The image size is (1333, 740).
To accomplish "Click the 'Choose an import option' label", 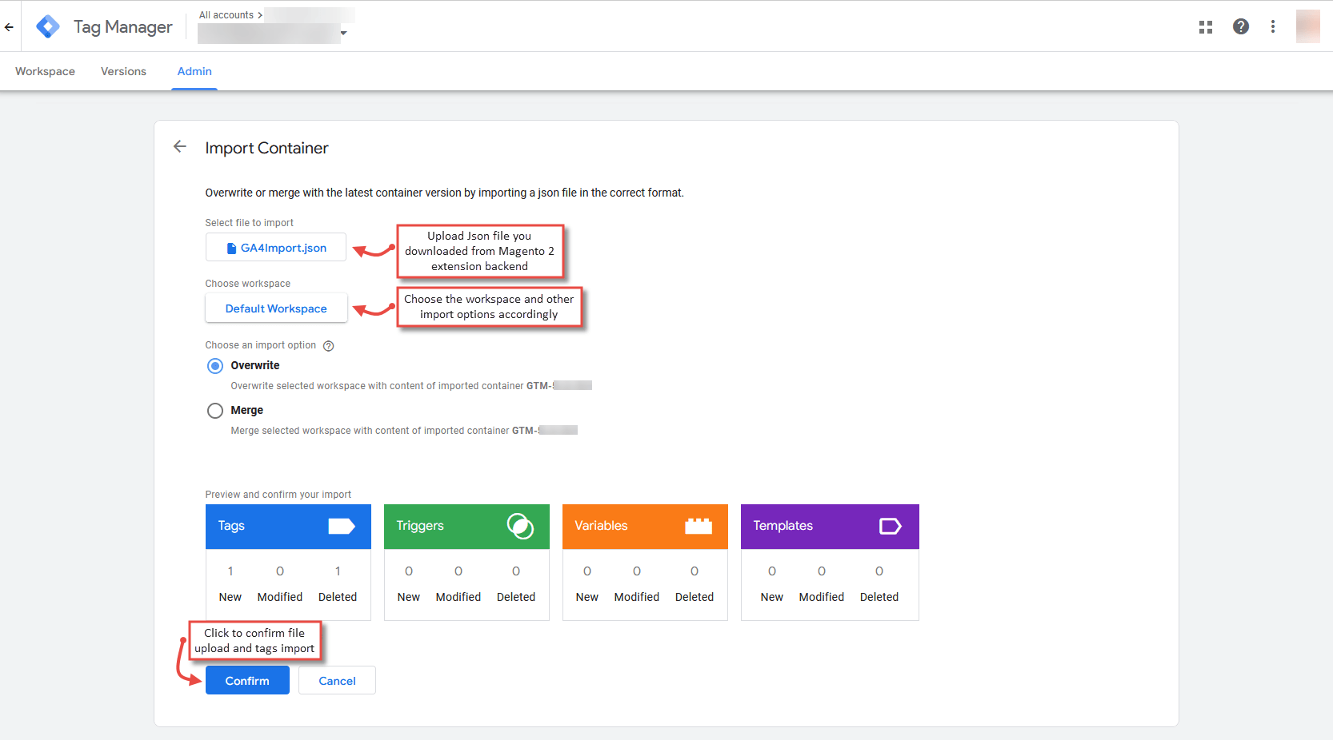I will [260, 345].
